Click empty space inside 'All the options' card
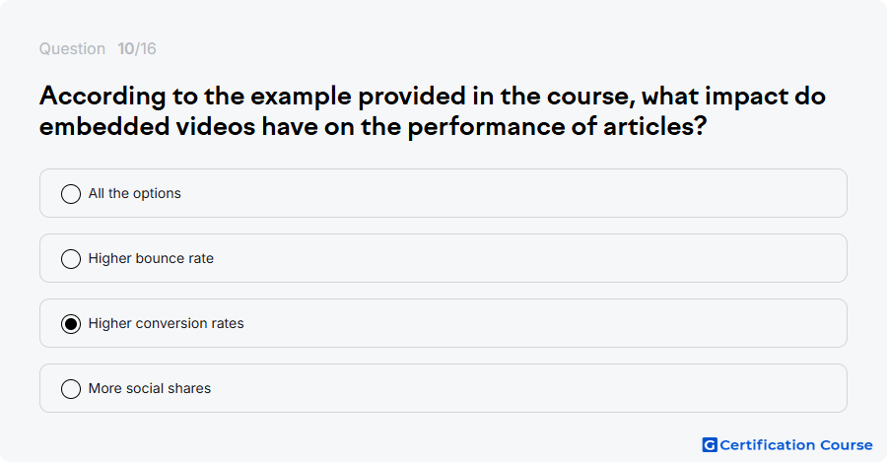This screenshot has height=462, width=887. [510, 193]
